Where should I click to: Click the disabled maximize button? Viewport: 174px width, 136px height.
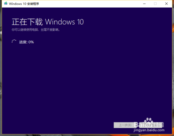pos(155,4)
